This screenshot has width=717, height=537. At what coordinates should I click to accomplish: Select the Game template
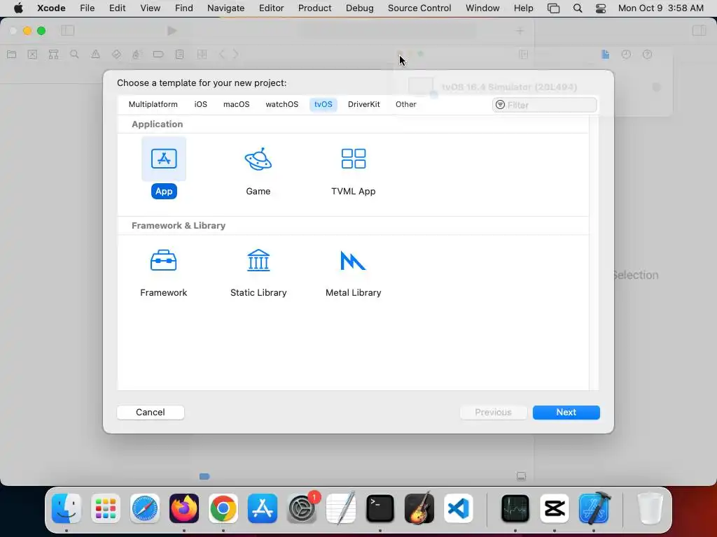tap(258, 171)
